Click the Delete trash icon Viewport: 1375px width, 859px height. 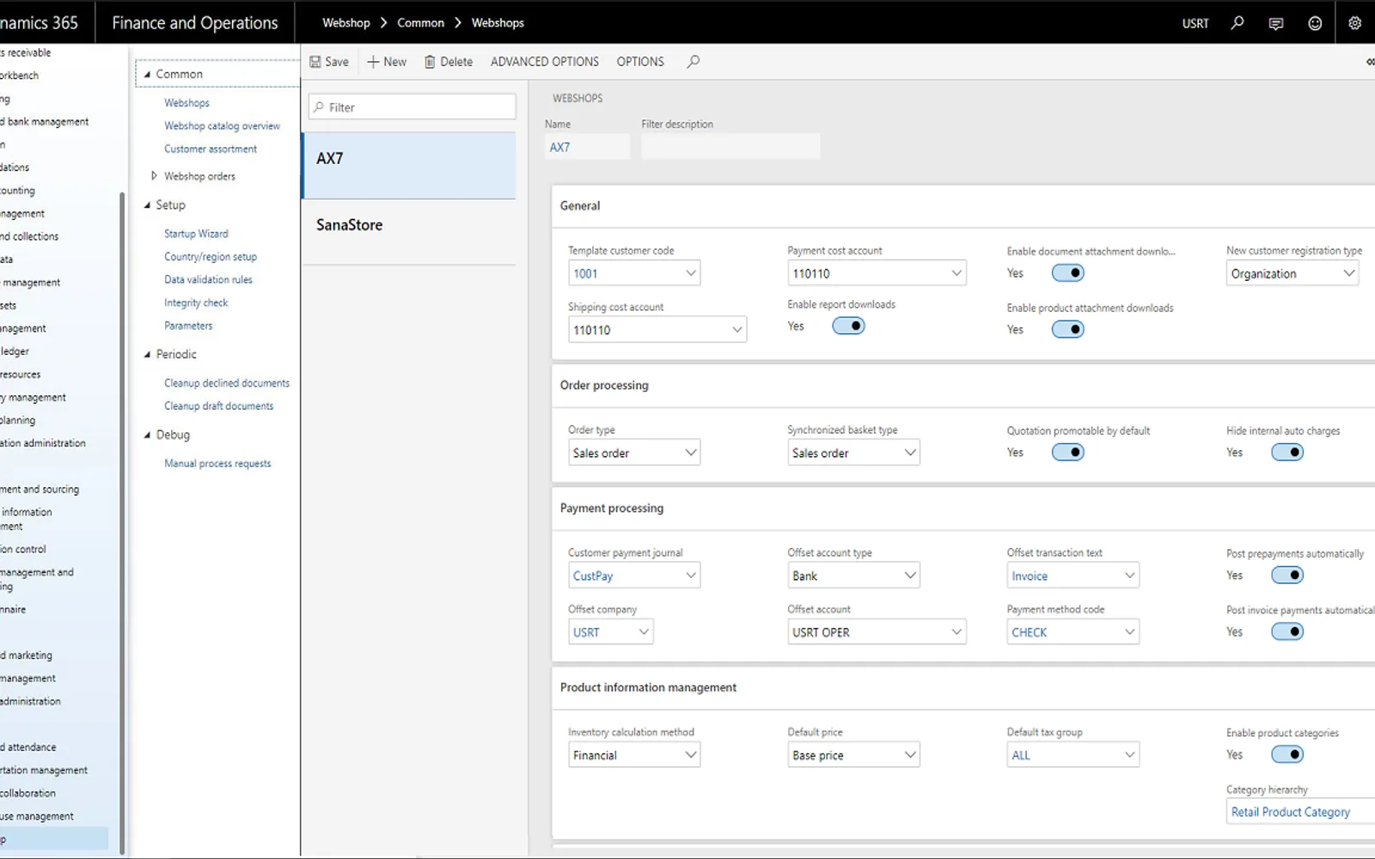click(x=430, y=62)
